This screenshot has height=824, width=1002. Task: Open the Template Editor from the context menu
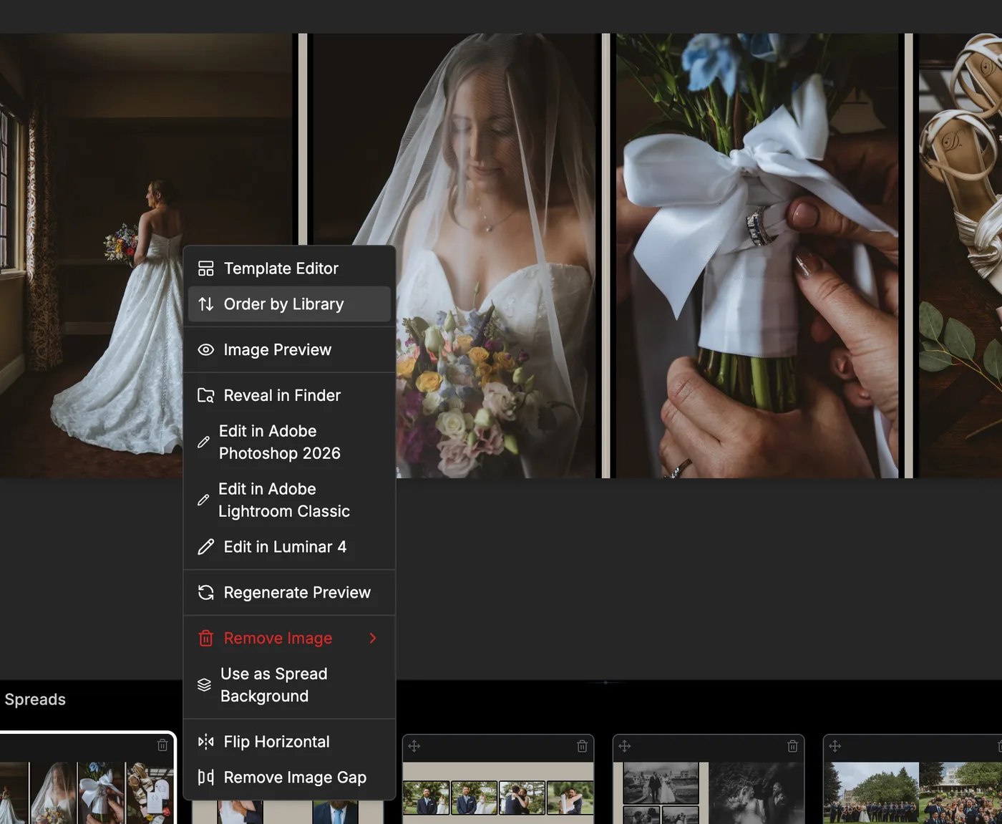[x=289, y=268]
